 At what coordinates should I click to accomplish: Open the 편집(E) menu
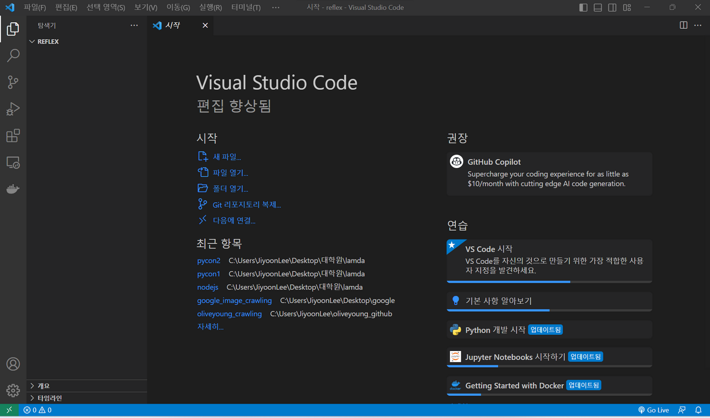click(67, 8)
